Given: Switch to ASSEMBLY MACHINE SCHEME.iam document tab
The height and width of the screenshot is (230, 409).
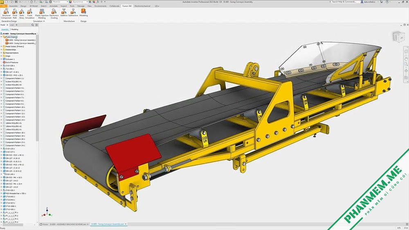Looking at the screenshot, I should point(68,224).
